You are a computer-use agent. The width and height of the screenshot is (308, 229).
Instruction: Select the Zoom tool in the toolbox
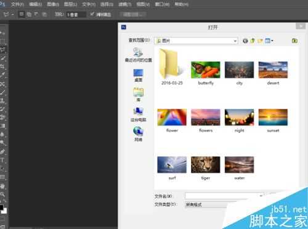[x=2, y=194]
